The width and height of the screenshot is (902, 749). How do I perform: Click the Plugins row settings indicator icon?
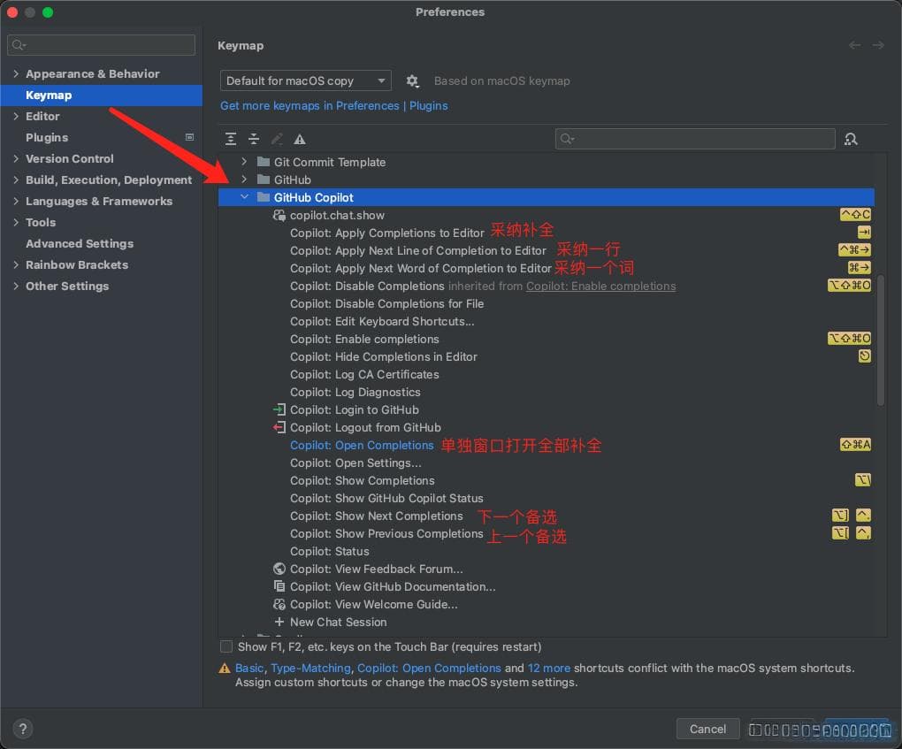click(x=189, y=137)
